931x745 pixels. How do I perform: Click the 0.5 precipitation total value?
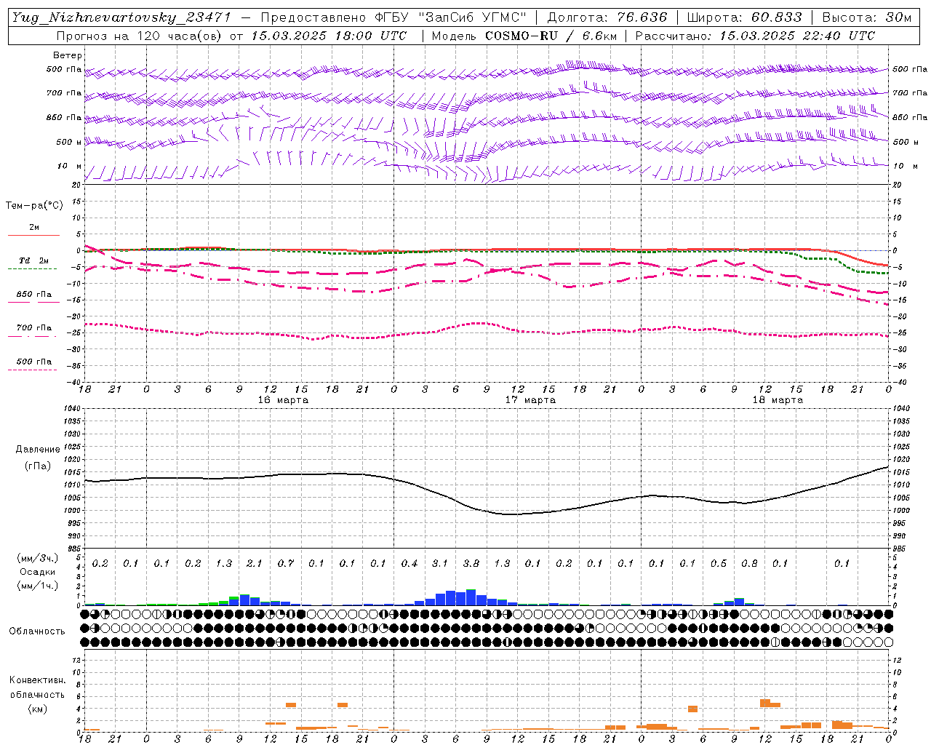[x=719, y=564]
